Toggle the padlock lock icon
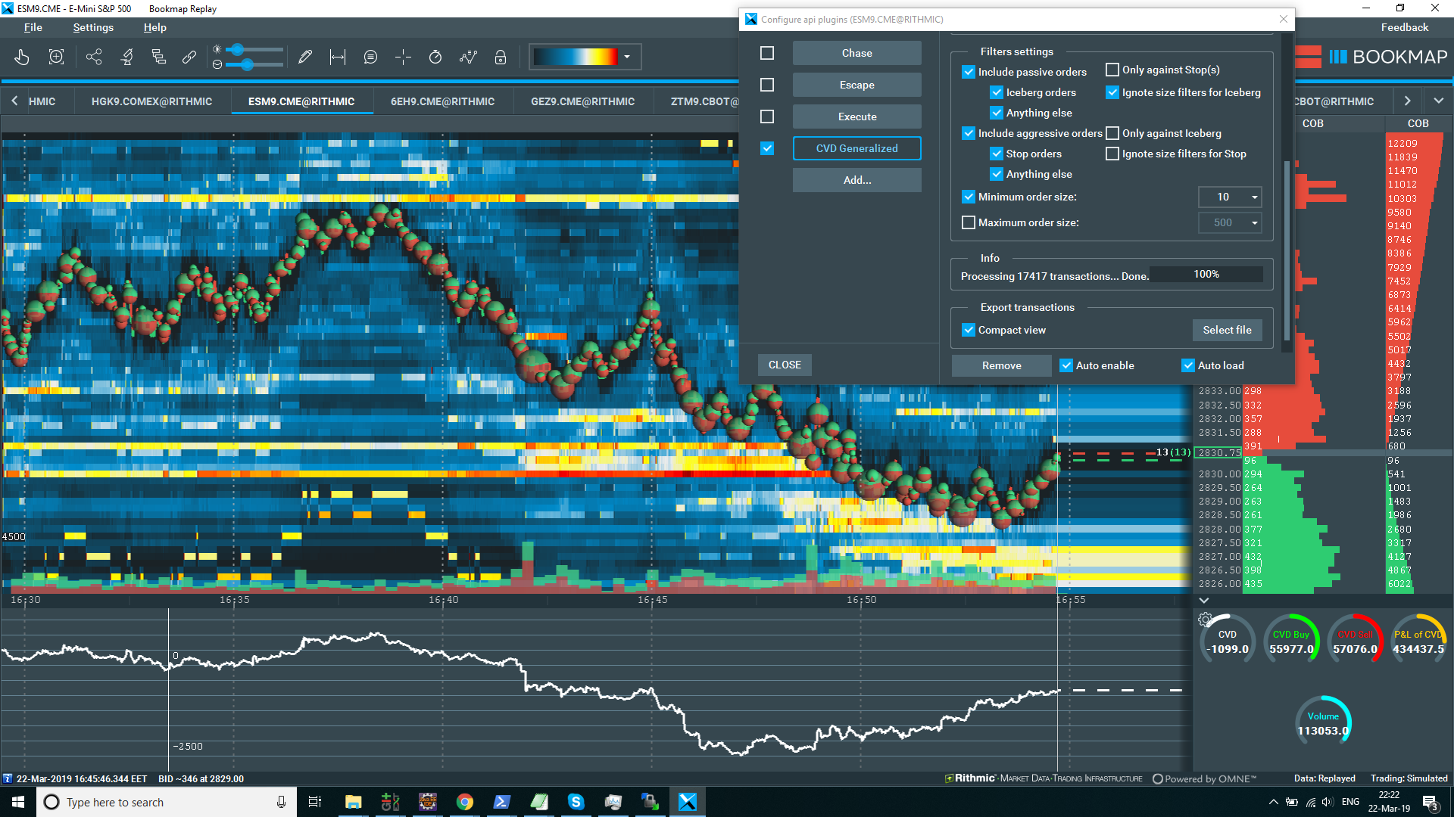 click(x=501, y=57)
